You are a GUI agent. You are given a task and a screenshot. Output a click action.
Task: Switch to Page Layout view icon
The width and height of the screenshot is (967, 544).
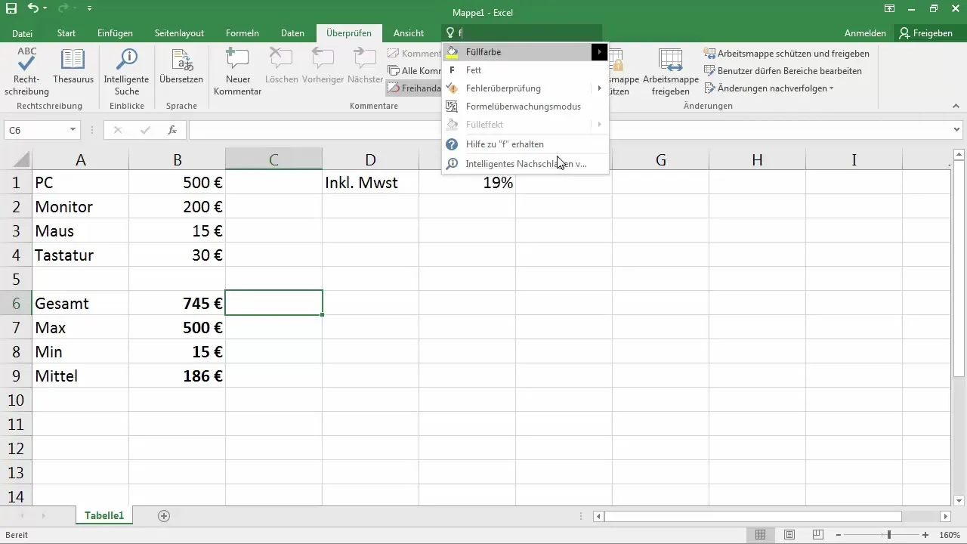coord(789,535)
